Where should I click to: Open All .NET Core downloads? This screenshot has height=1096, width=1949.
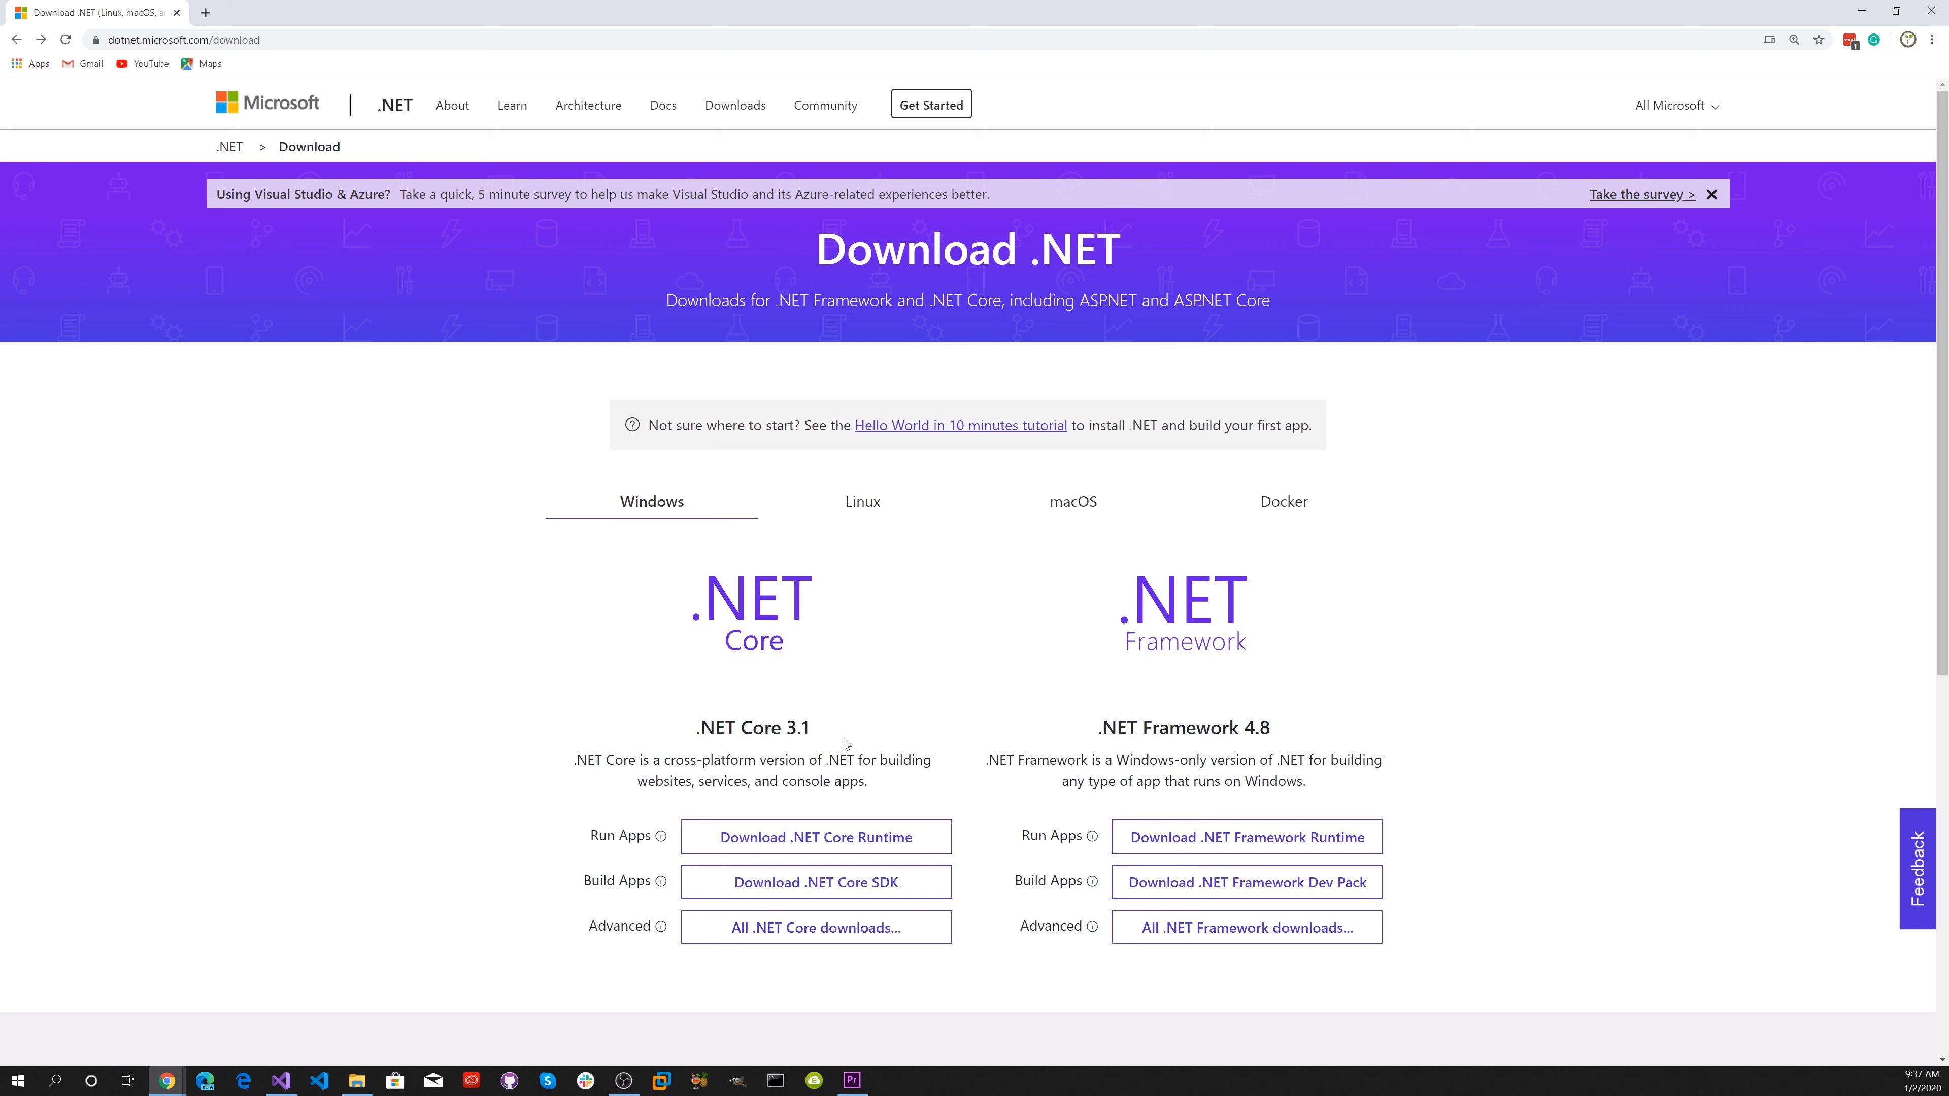click(x=816, y=928)
